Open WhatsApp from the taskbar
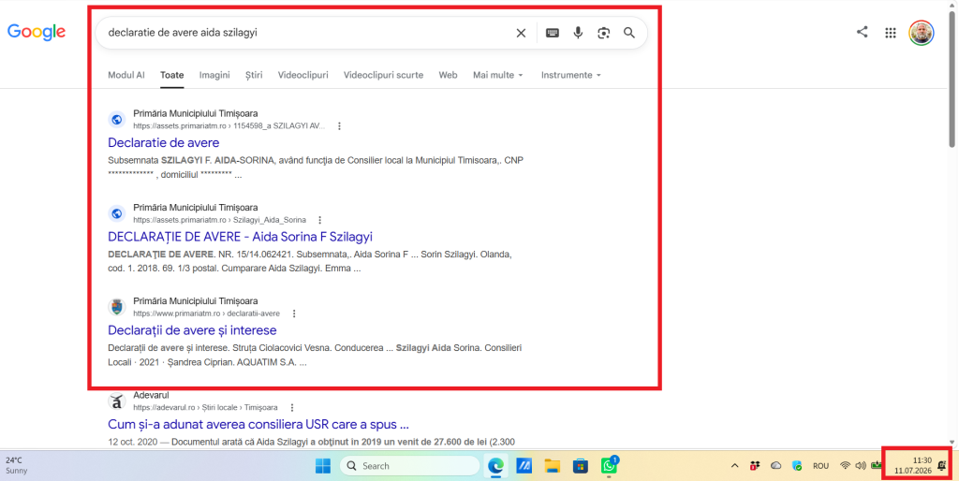 pyautogui.click(x=609, y=466)
